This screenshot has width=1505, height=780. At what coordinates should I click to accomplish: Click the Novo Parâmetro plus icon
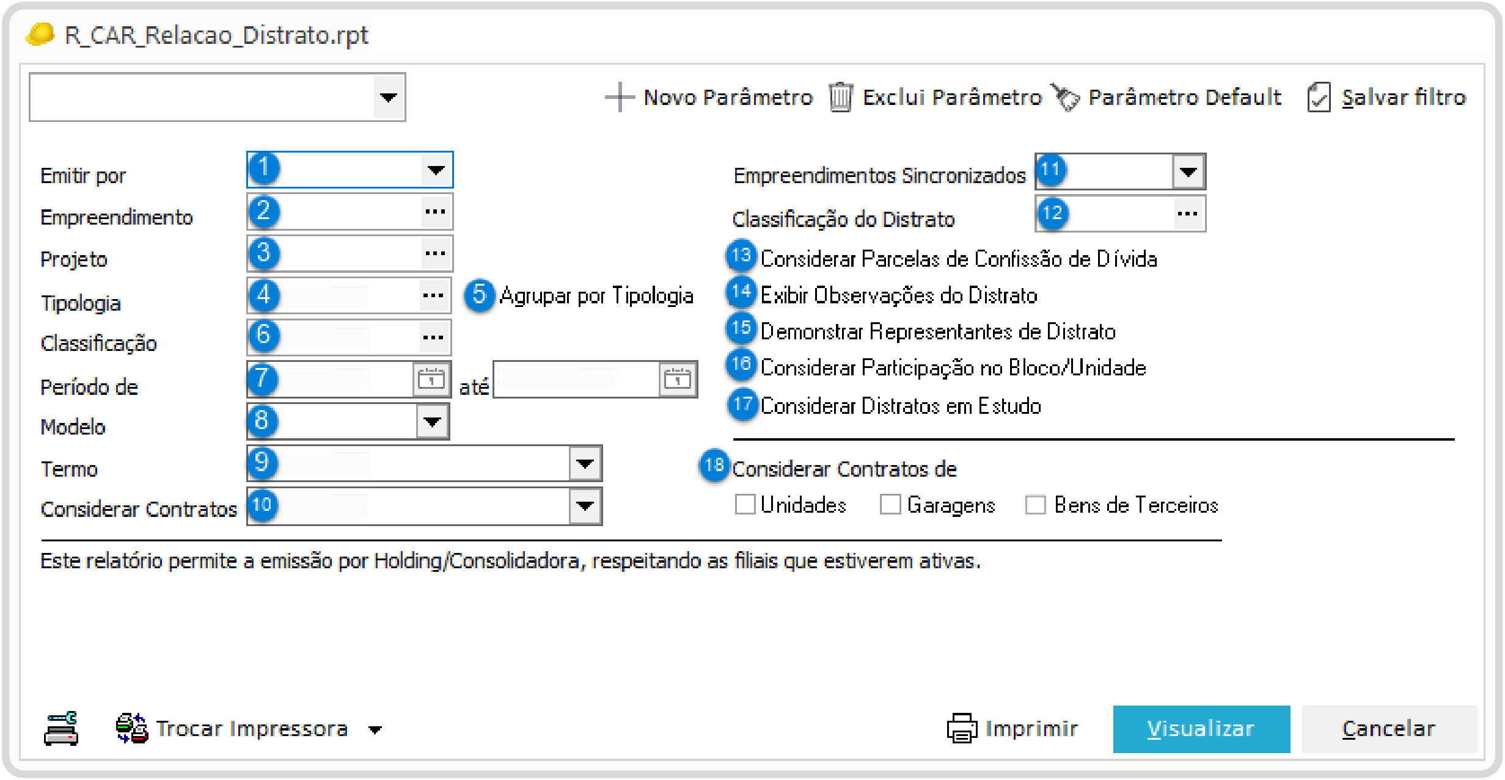620,98
